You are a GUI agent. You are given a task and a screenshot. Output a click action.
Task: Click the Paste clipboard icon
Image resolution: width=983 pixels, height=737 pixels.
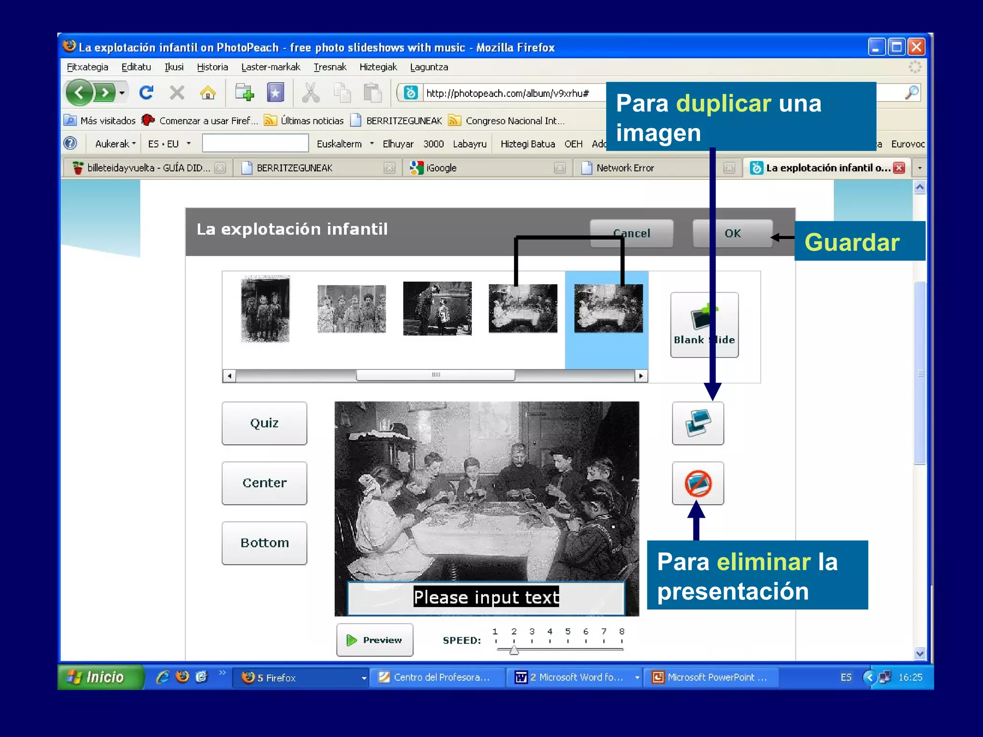point(372,92)
